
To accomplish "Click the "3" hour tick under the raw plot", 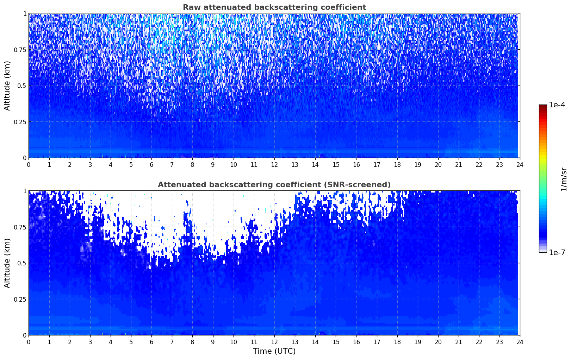I will [90, 164].
